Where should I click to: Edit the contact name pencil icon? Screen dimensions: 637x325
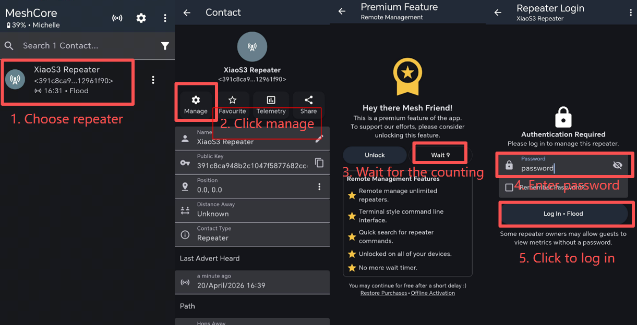tap(319, 139)
